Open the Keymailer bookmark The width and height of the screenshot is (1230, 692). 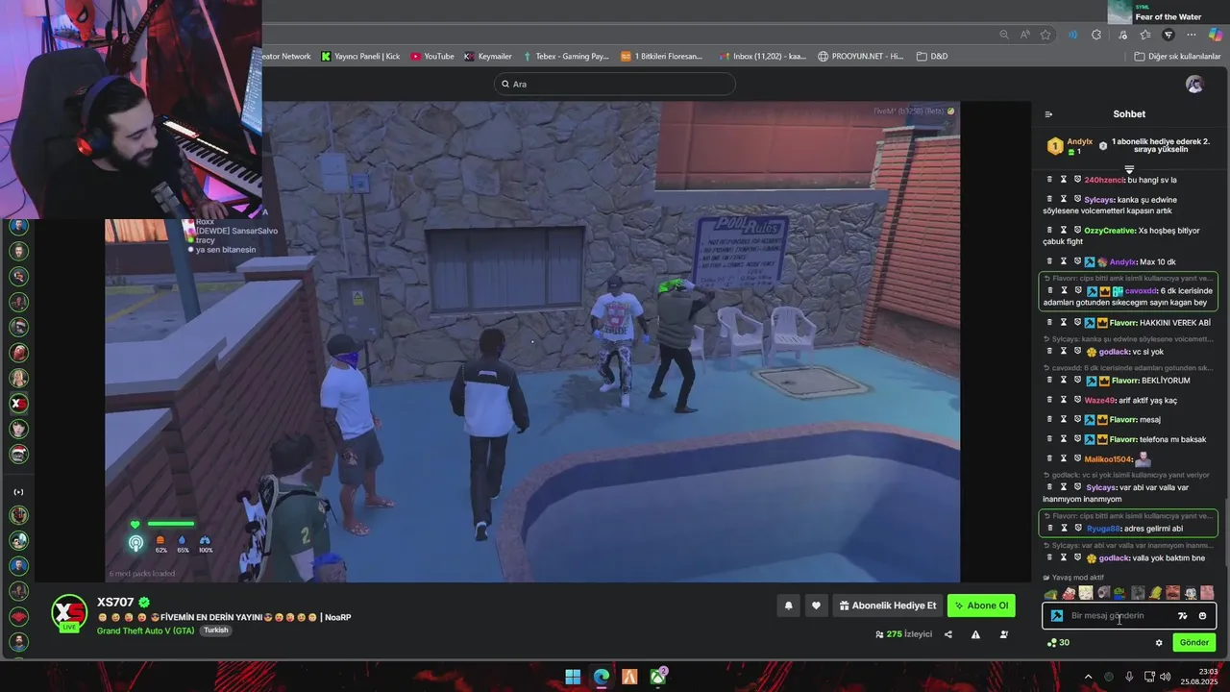488,56
